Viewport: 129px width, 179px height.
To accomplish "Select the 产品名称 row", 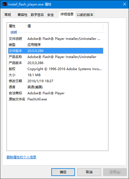I will pos(56,57).
